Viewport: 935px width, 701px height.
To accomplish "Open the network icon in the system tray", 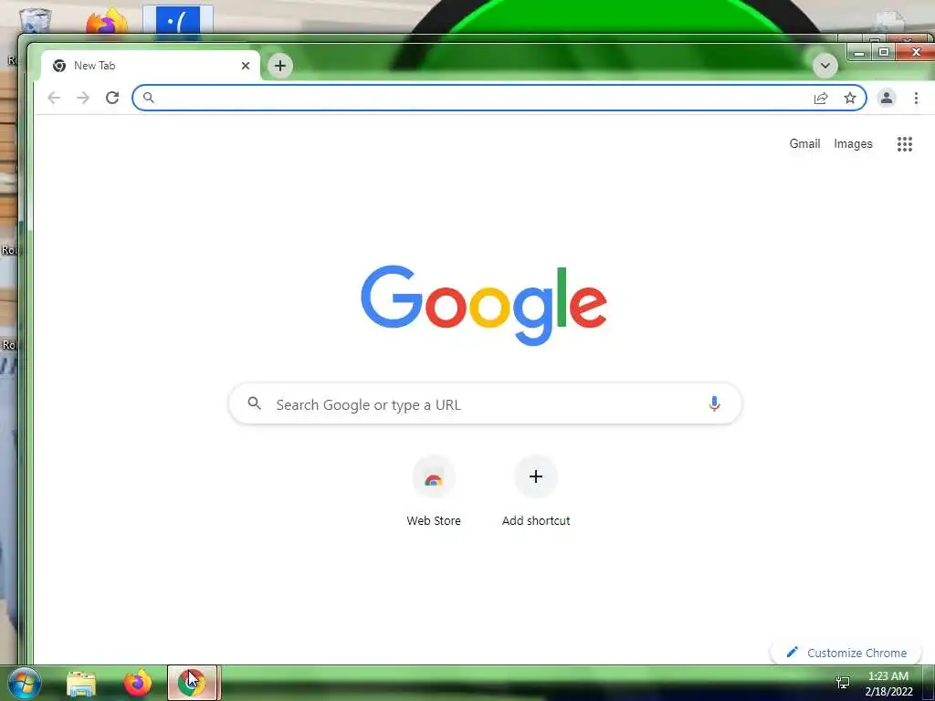I will point(843,682).
